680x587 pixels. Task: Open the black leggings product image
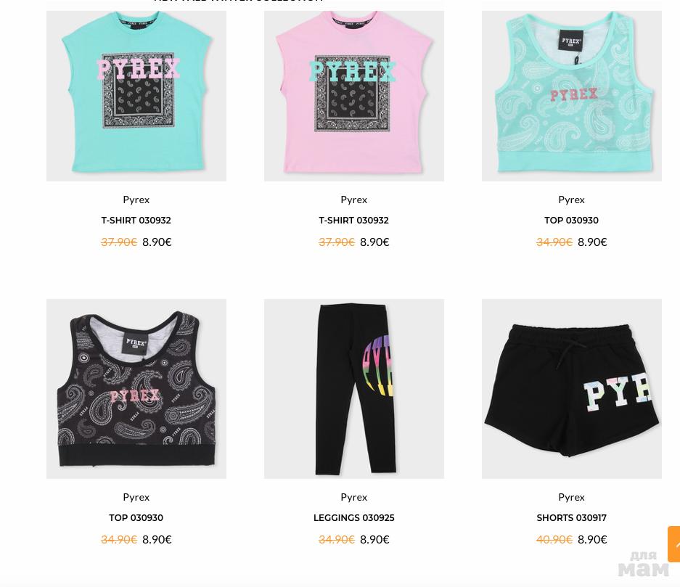tap(354, 389)
